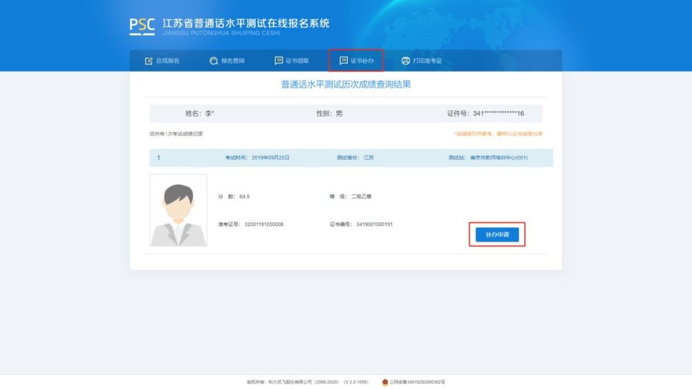
Task: Select the 证书补办 tab
Action: (x=356, y=61)
